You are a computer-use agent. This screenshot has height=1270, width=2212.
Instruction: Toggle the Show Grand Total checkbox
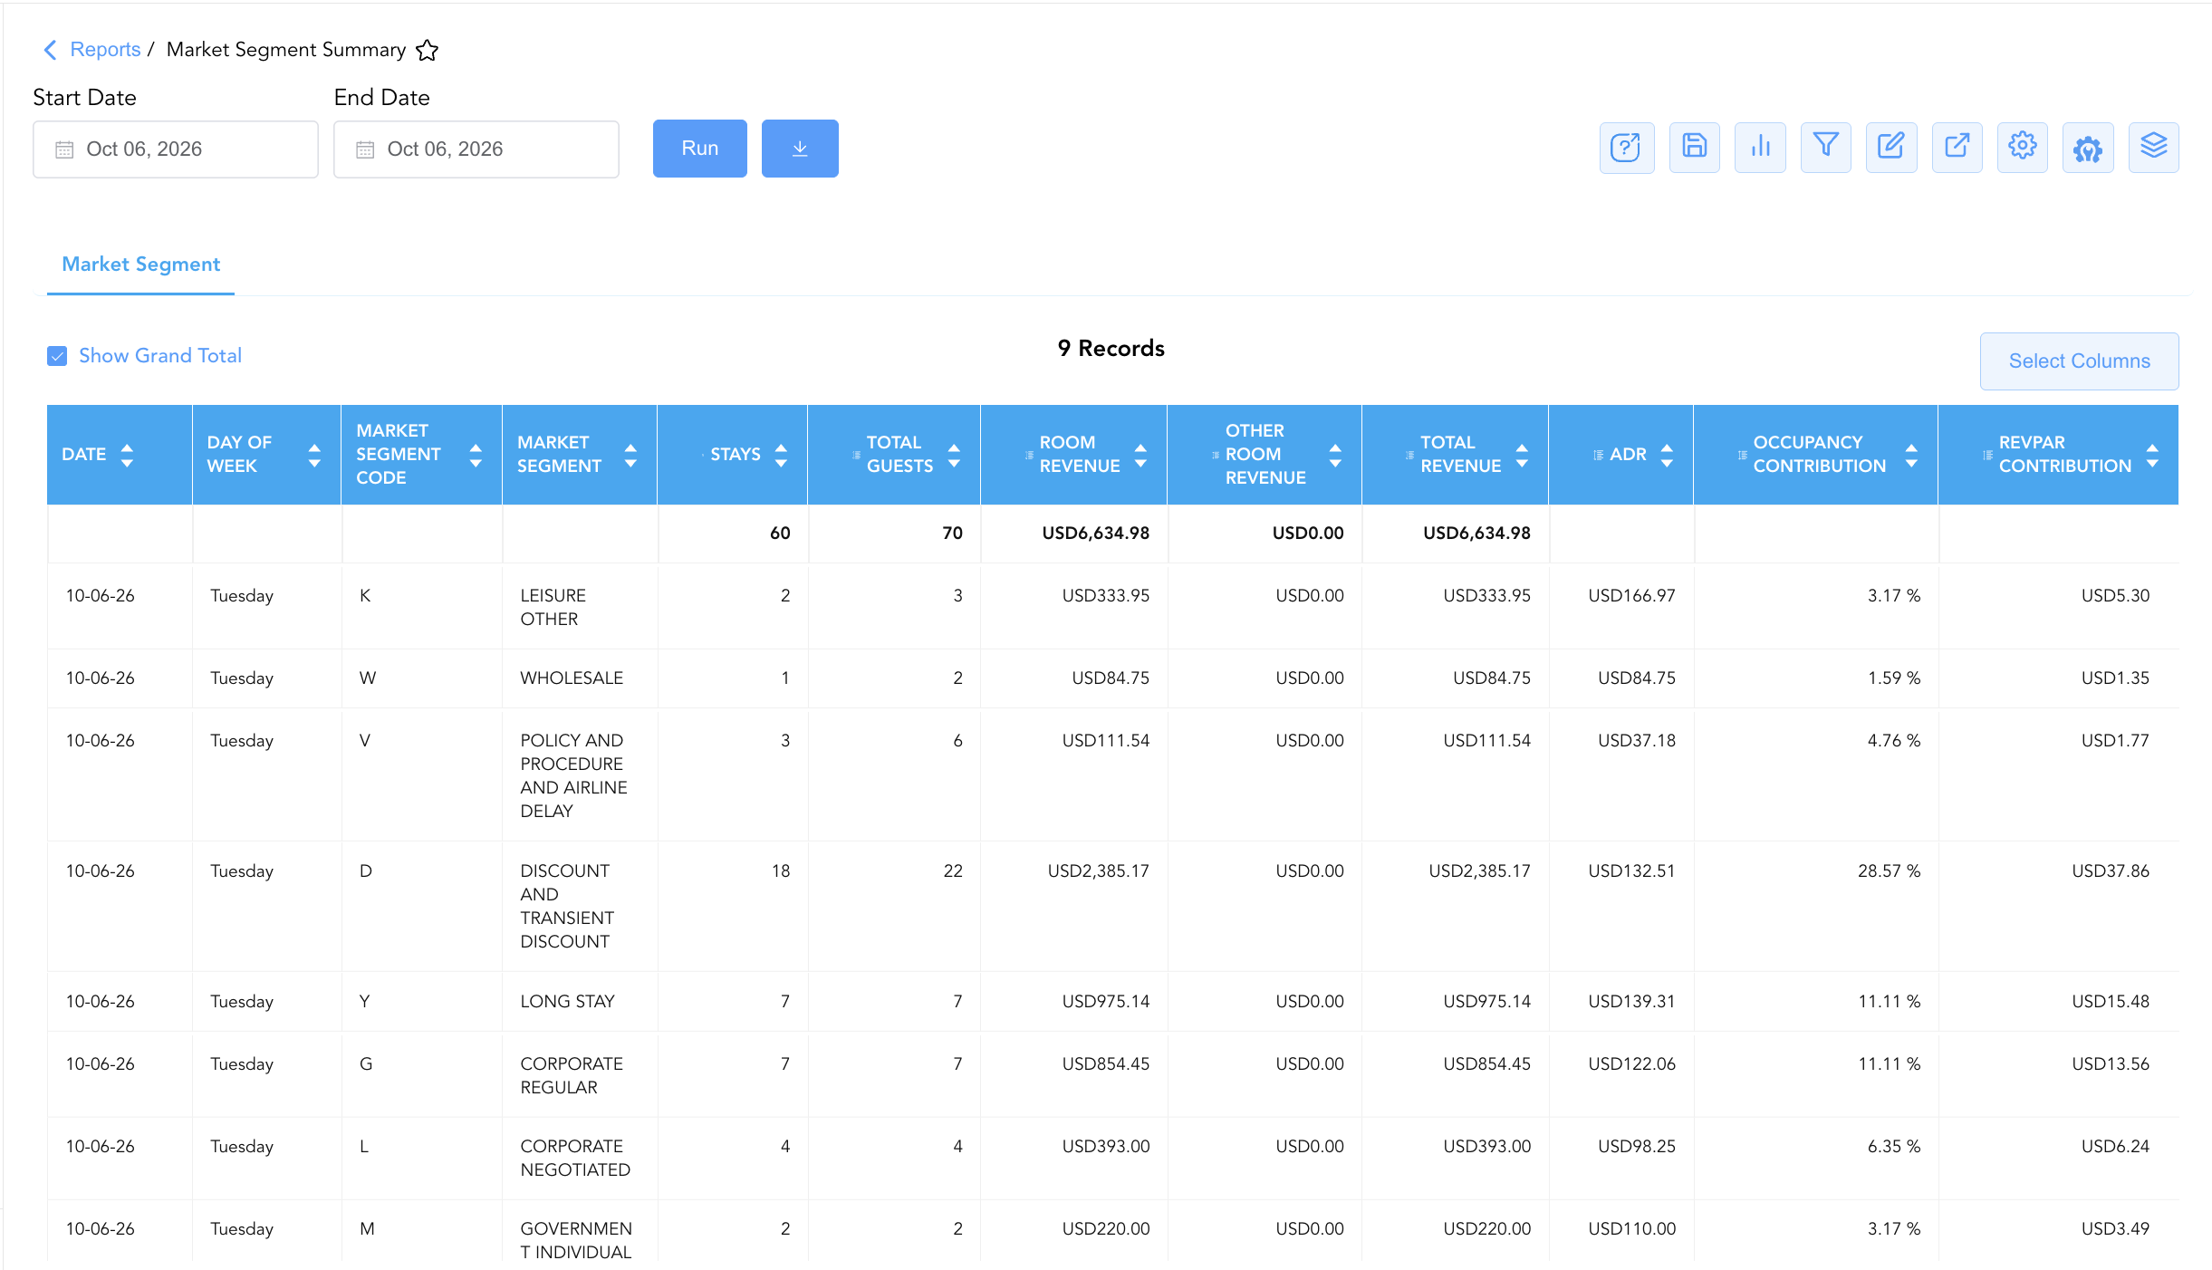[x=57, y=356]
